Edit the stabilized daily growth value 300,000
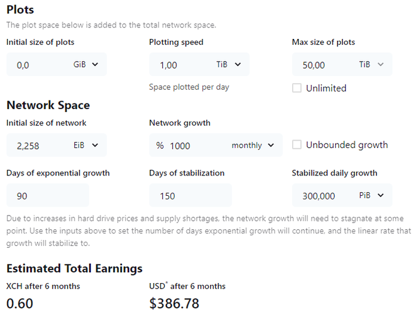Image resolution: width=419 pixels, height=319 pixels. 326,196
